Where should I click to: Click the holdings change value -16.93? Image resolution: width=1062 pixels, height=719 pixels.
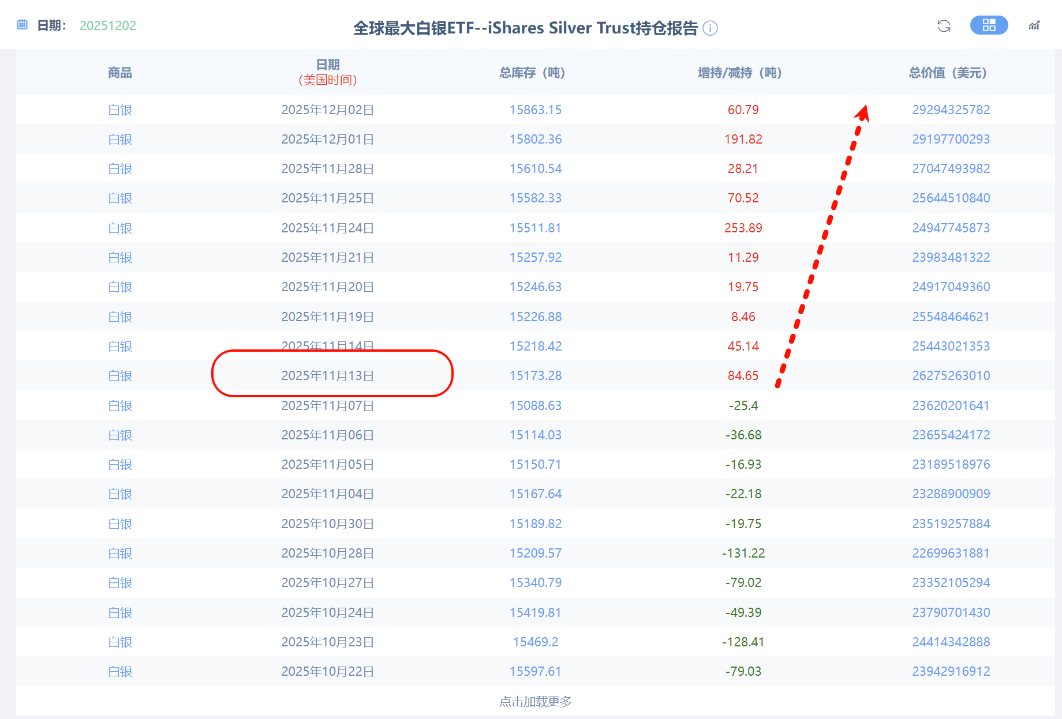743,464
